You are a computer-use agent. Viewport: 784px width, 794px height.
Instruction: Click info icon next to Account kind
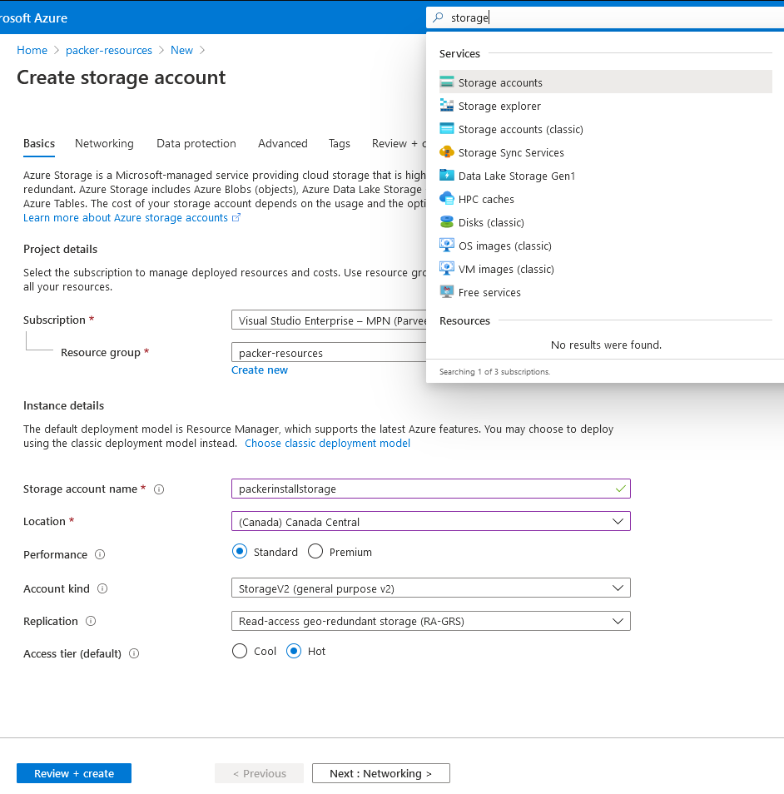[x=102, y=588]
